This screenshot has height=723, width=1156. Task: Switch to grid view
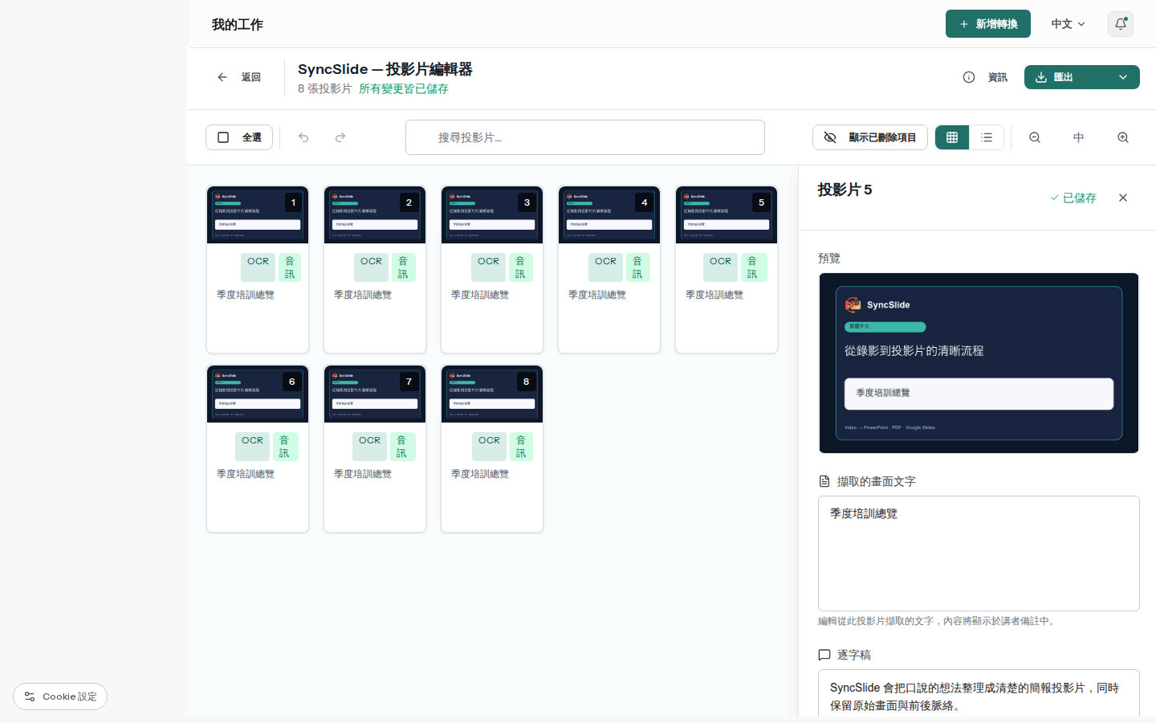pyautogui.click(x=952, y=137)
